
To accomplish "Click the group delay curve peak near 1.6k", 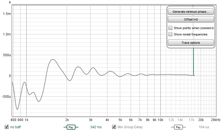I will 53,60.
